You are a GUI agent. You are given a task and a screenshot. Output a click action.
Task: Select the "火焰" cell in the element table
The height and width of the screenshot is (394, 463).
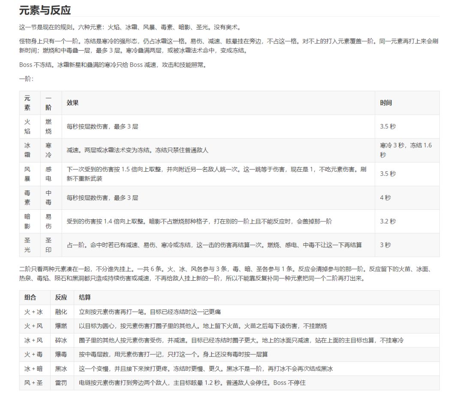point(30,127)
